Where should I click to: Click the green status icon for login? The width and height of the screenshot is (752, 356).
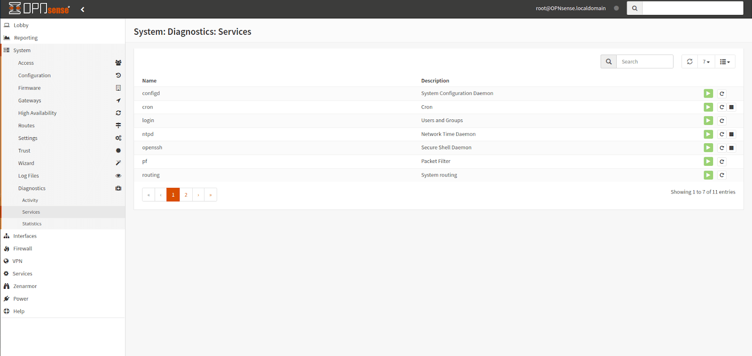708,121
